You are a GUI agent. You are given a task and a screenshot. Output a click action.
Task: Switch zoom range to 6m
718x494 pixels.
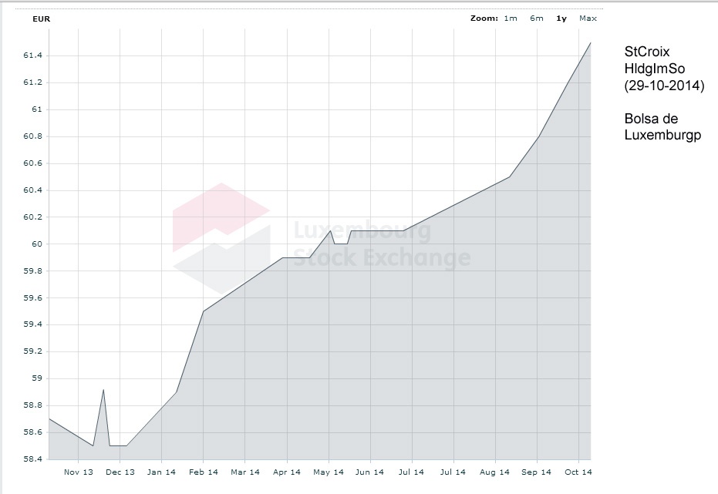coord(536,18)
